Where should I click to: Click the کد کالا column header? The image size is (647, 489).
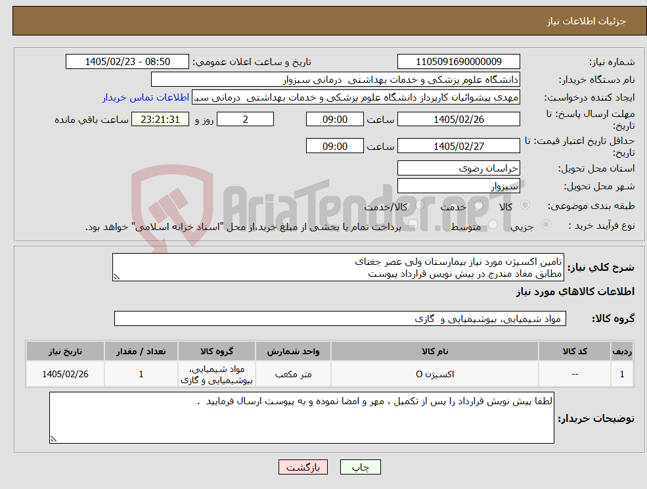[575, 351]
